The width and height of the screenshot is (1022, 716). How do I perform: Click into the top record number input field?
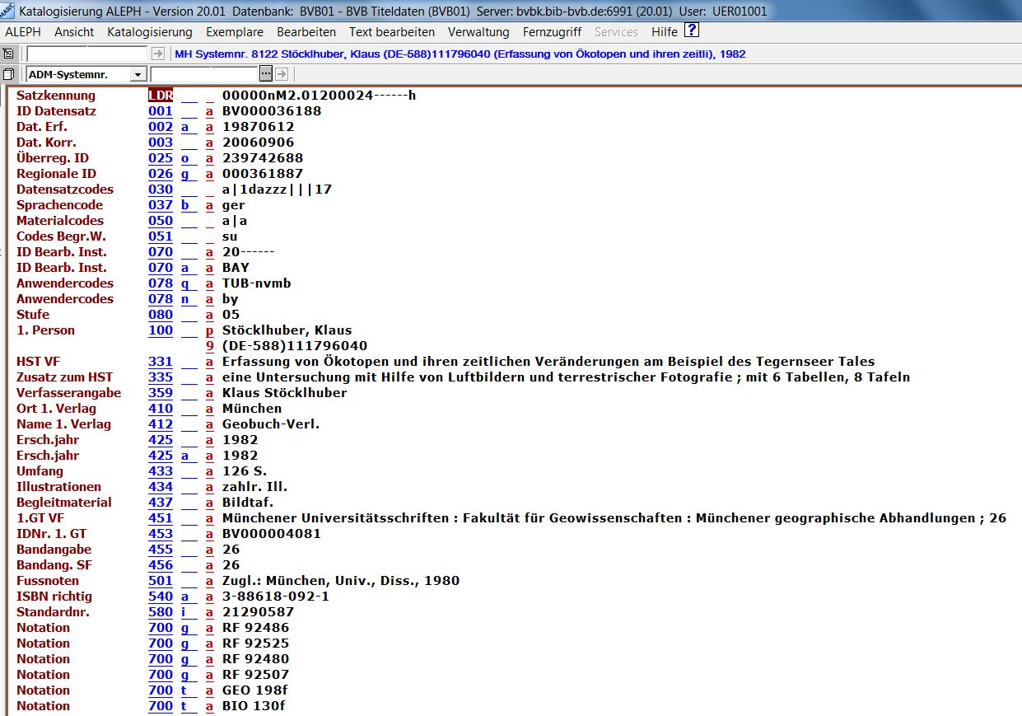pos(87,54)
